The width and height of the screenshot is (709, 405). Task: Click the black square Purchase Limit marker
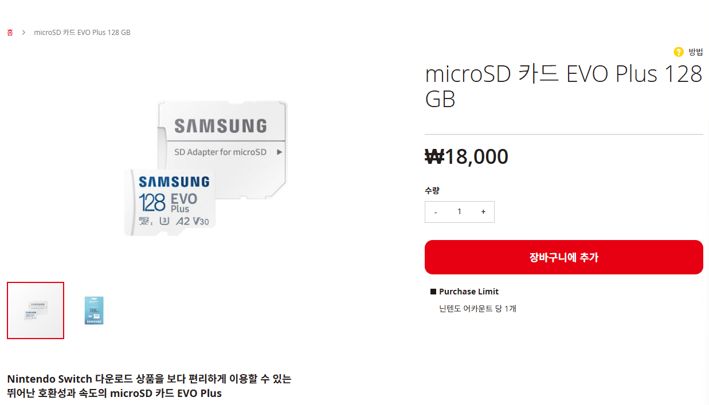(x=434, y=291)
